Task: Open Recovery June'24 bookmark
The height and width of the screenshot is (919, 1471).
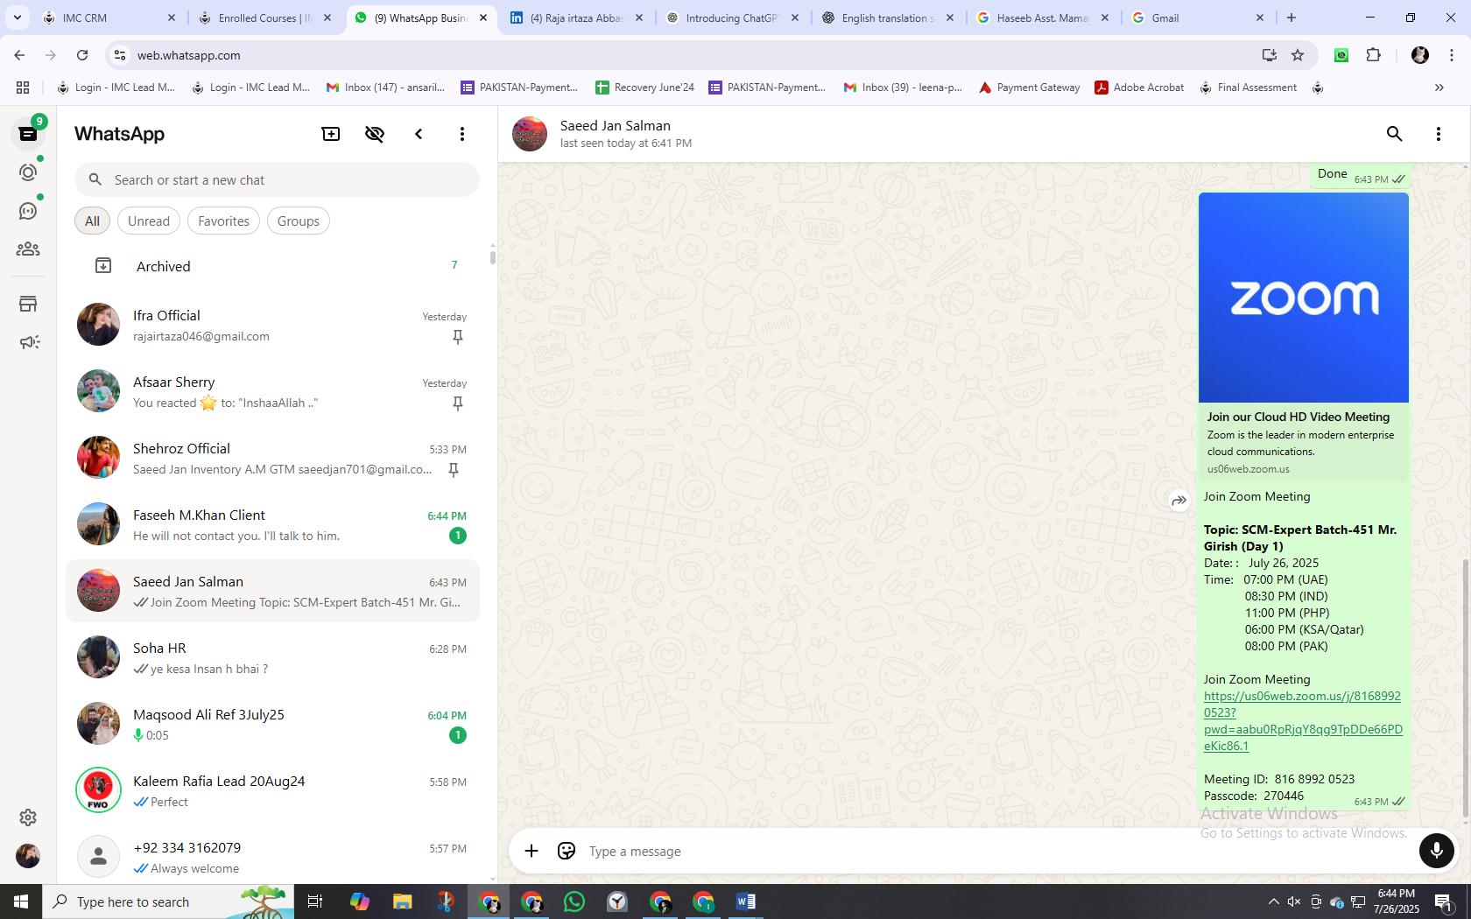Action: (x=644, y=88)
